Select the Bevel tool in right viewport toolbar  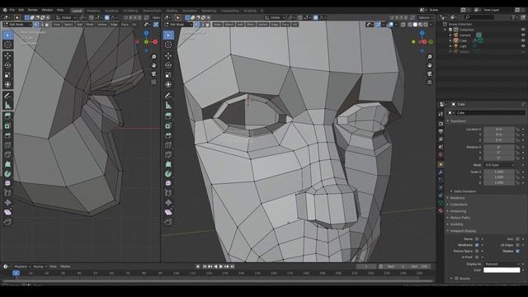pyautogui.click(x=168, y=135)
